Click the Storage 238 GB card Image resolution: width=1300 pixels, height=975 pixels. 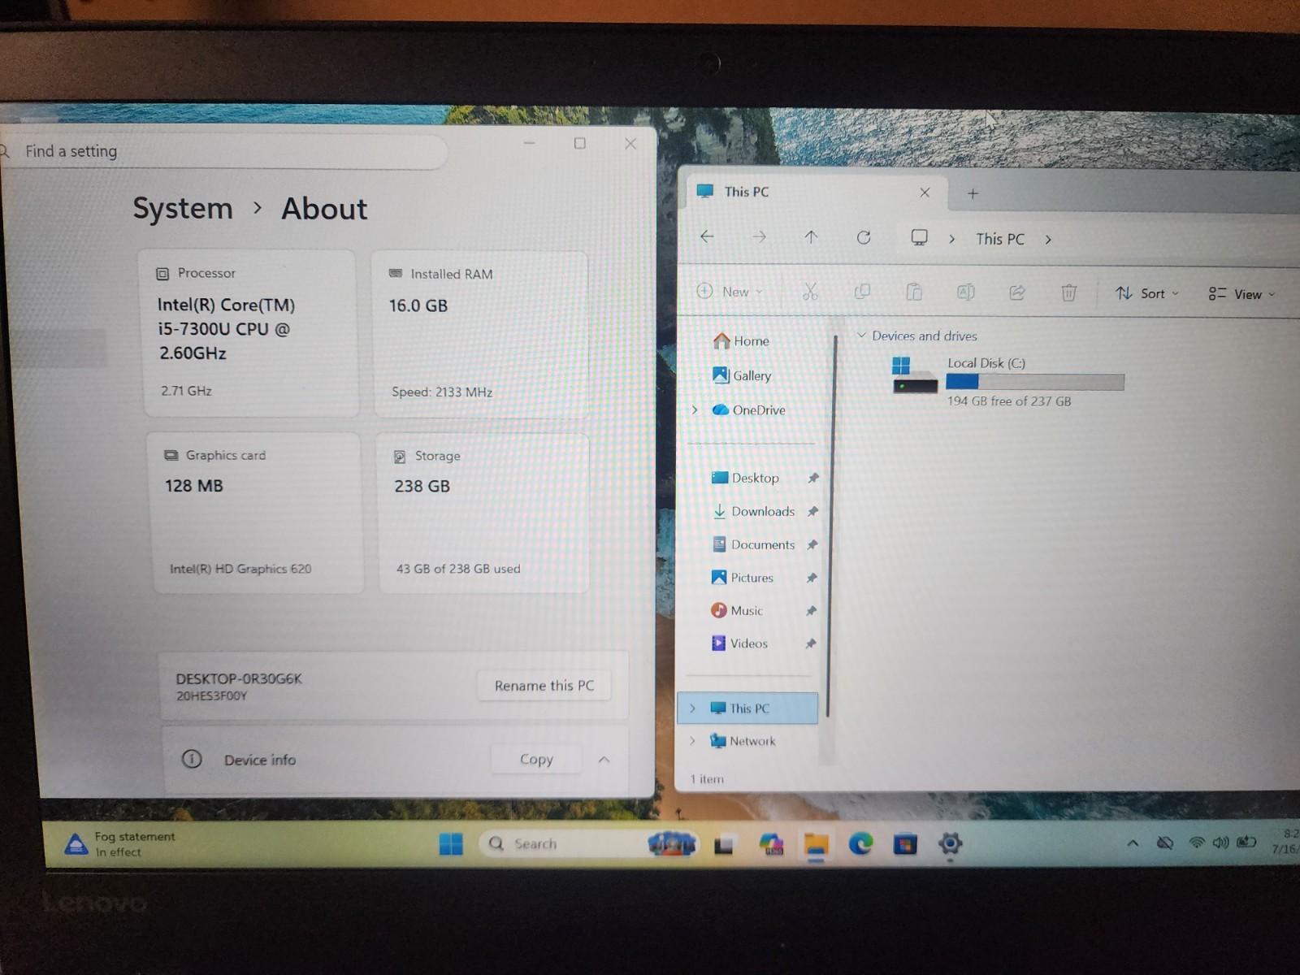coord(483,513)
